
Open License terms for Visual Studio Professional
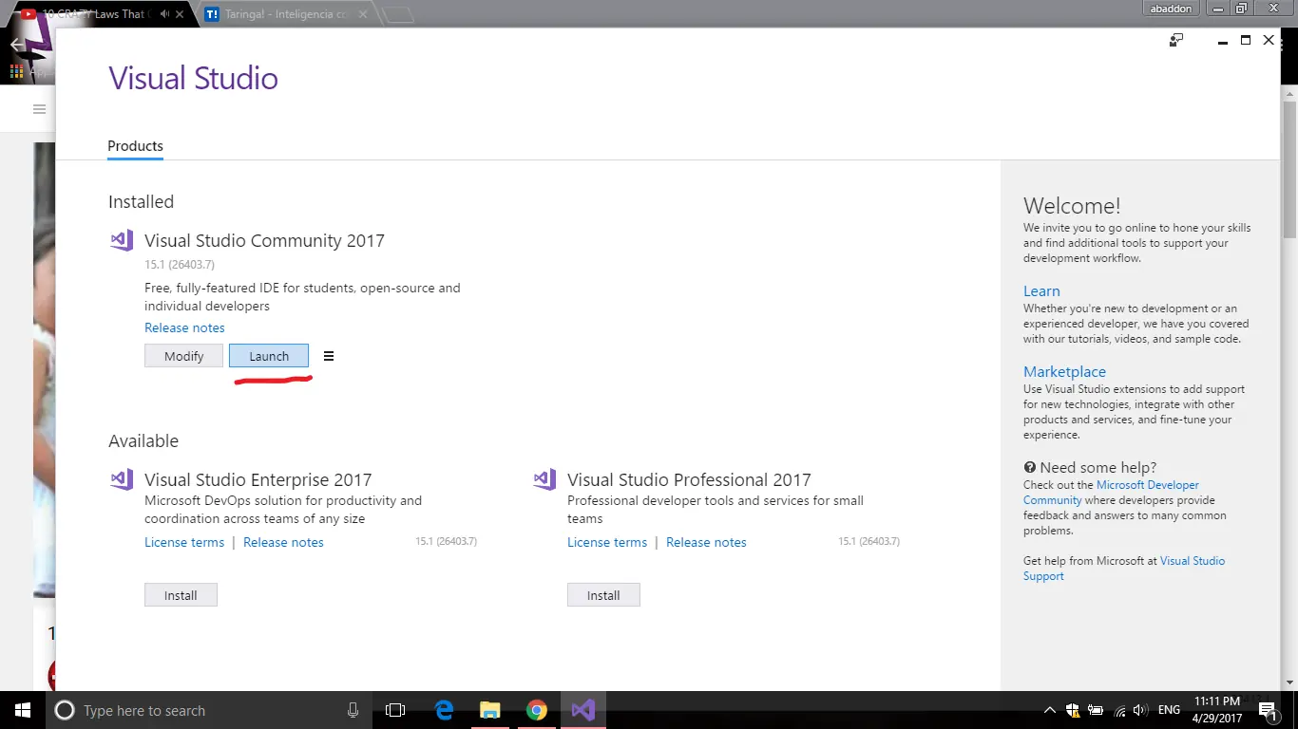607,542
